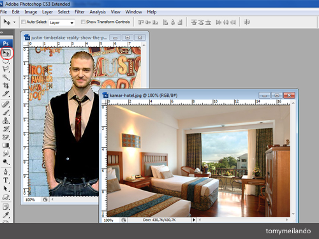Maximize the justin-timberlake document window
The width and height of the screenshot is (319, 239).
coord(128,38)
